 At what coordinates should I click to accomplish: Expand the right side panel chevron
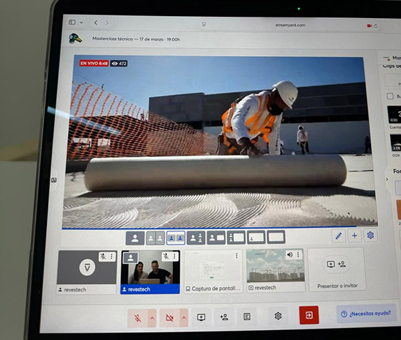click(x=387, y=179)
